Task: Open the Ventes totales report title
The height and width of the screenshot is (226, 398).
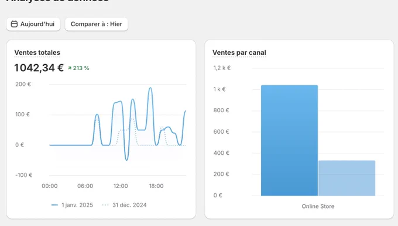Action: [x=37, y=53]
